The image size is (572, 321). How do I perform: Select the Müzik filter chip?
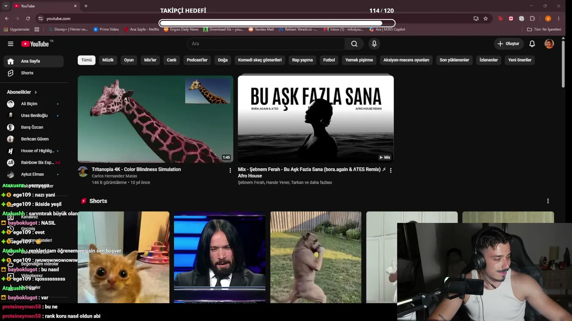pos(108,60)
